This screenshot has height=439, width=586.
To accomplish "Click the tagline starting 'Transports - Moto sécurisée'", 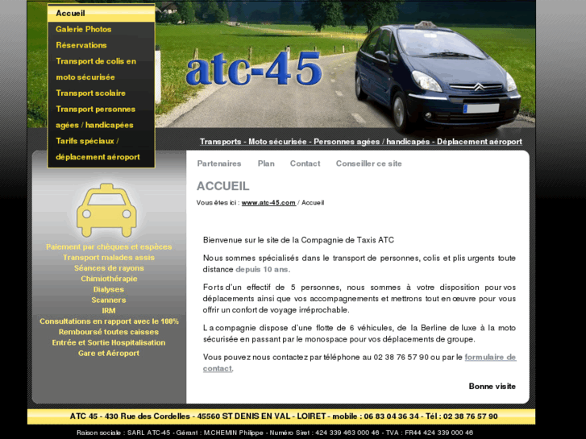I will coord(360,142).
